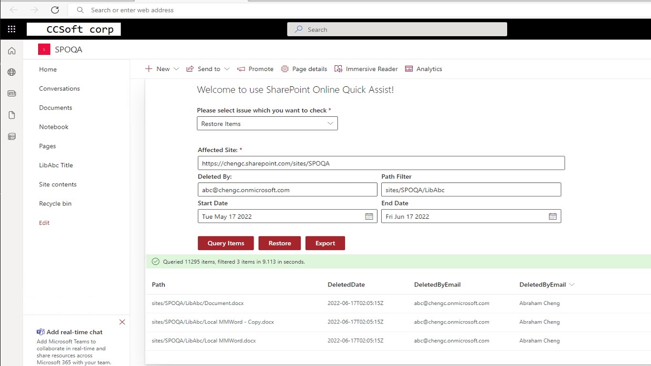Viewport: 651px width, 366px height.
Task: Click the deleted date in the Local MMWord.docx row
Action: [x=356, y=341]
